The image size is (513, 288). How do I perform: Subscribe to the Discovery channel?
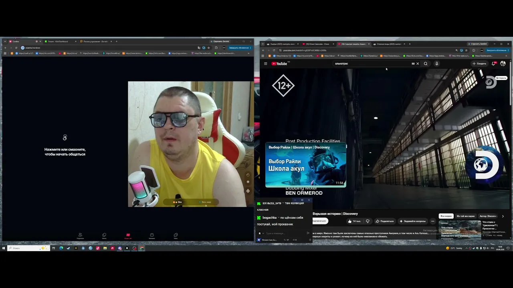(x=319, y=221)
